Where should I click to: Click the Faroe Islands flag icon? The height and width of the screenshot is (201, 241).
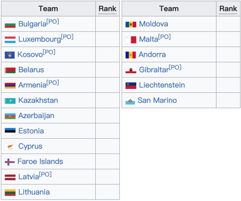pyautogui.click(x=10, y=162)
